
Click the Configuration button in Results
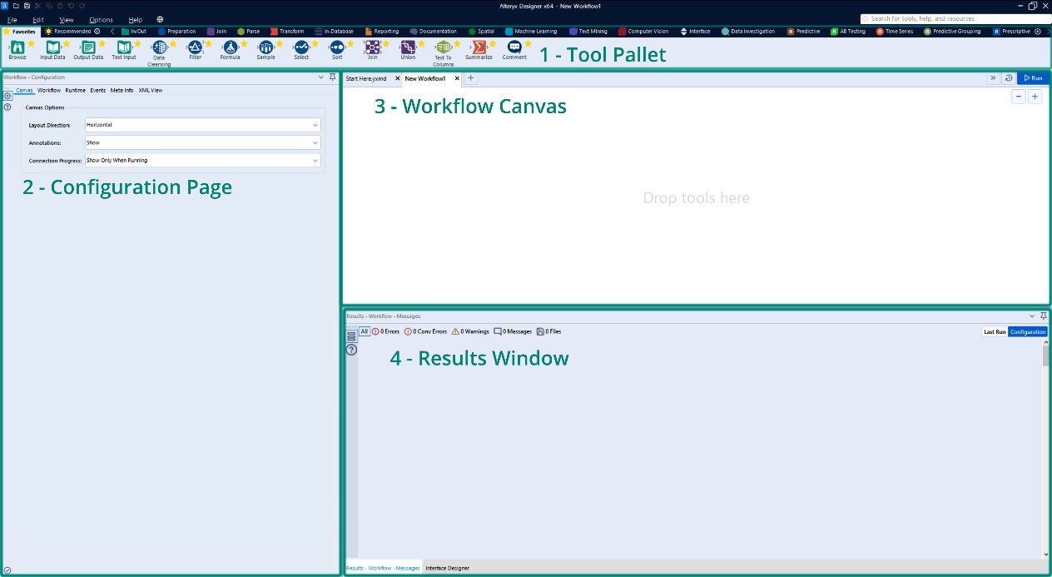click(1028, 331)
